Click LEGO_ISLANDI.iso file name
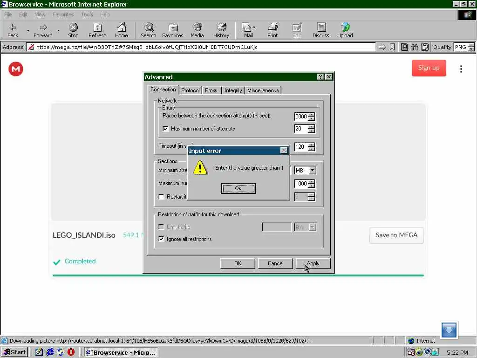This screenshot has height=358, width=477. pos(84,235)
